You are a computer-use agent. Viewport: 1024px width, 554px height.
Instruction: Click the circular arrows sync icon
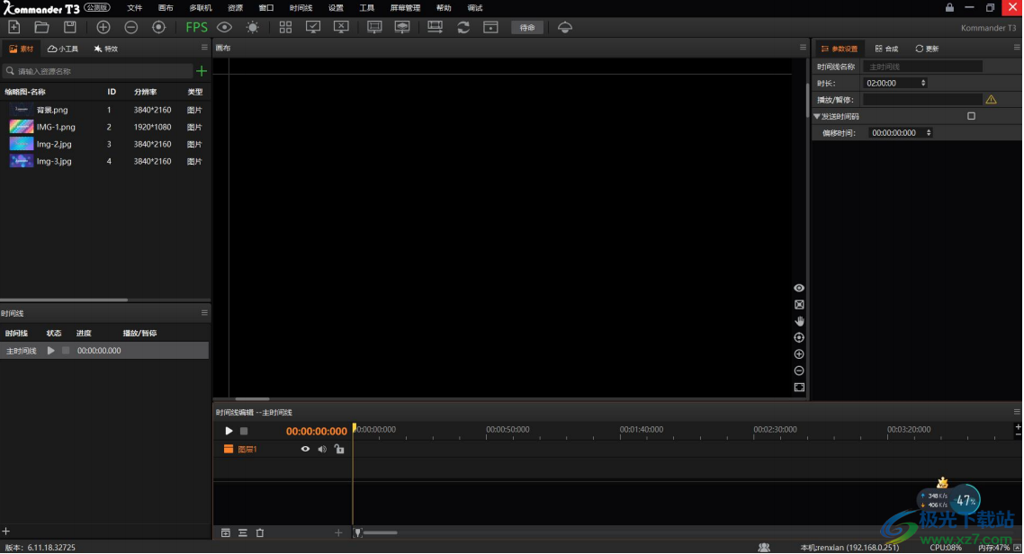463,27
